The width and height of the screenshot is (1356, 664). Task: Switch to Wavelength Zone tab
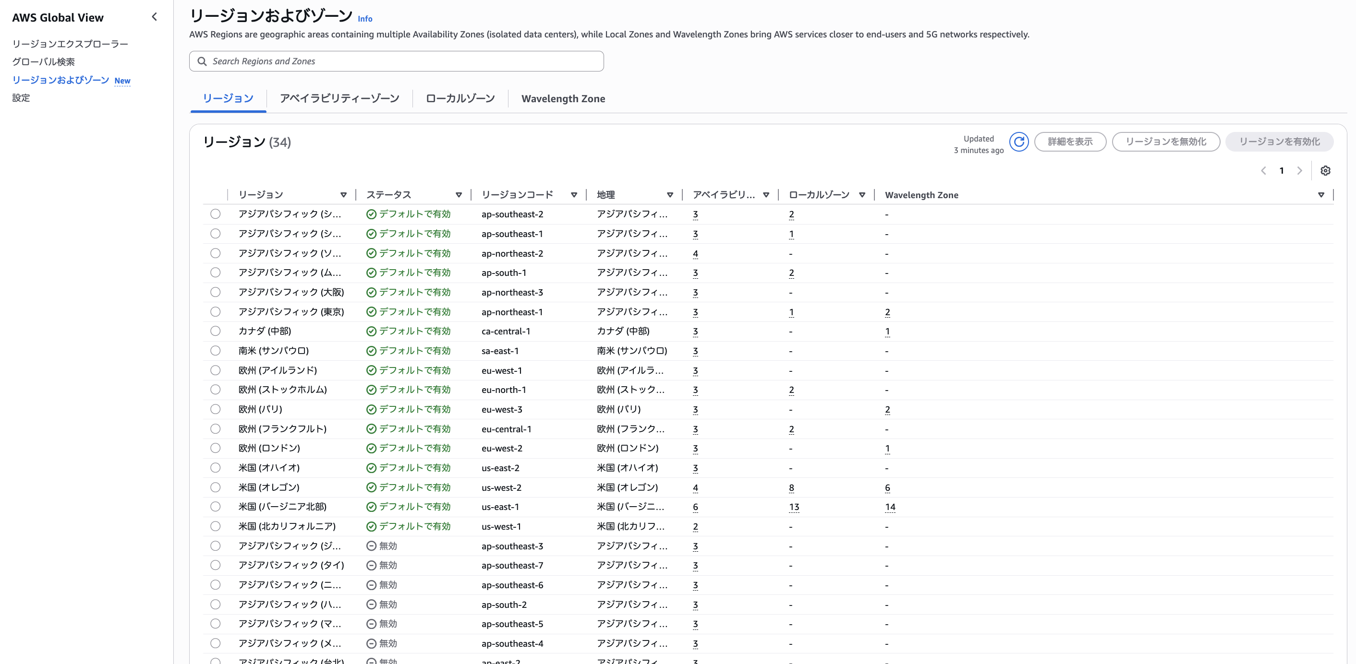click(x=563, y=98)
